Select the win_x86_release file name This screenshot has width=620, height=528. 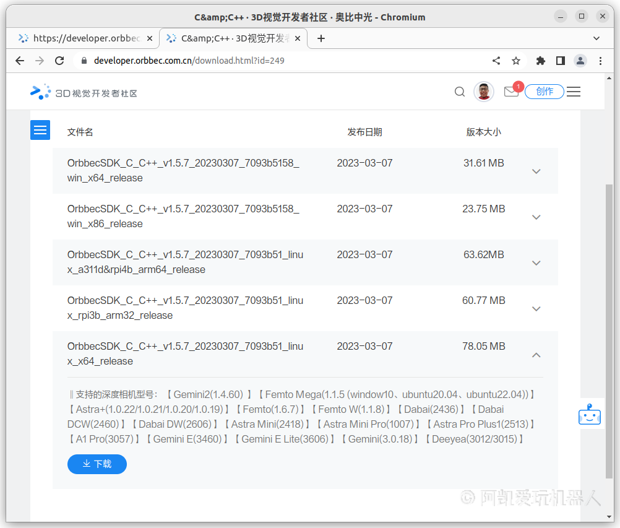point(183,217)
